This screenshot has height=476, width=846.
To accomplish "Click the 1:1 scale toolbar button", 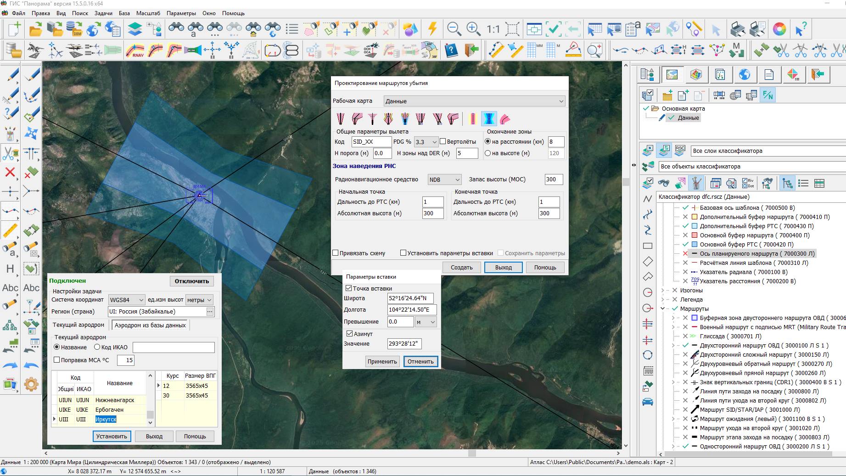I will click(493, 29).
